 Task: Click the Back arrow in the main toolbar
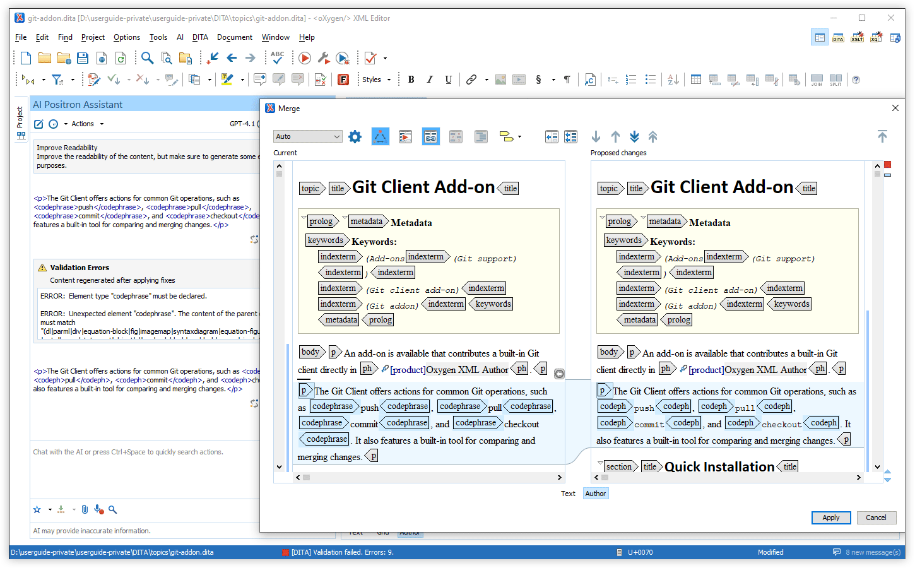pyautogui.click(x=232, y=58)
